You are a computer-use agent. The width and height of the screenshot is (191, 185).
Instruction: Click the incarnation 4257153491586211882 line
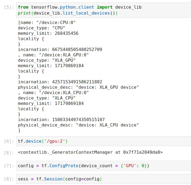(x=60, y=82)
